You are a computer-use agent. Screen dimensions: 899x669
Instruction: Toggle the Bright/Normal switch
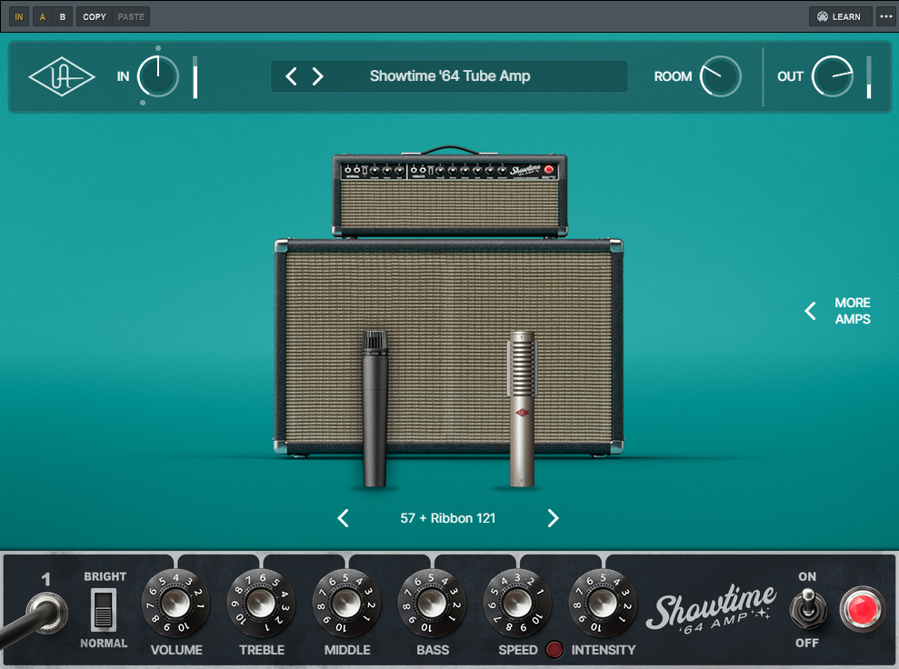(x=104, y=609)
